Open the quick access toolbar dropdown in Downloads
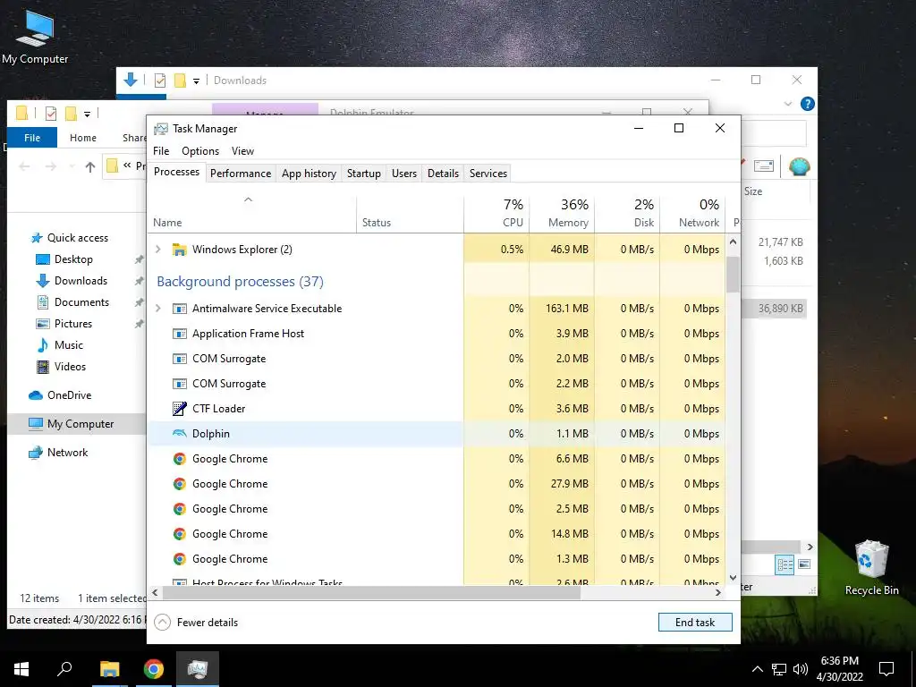Viewport: 916px width, 687px height. tap(196, 81)
